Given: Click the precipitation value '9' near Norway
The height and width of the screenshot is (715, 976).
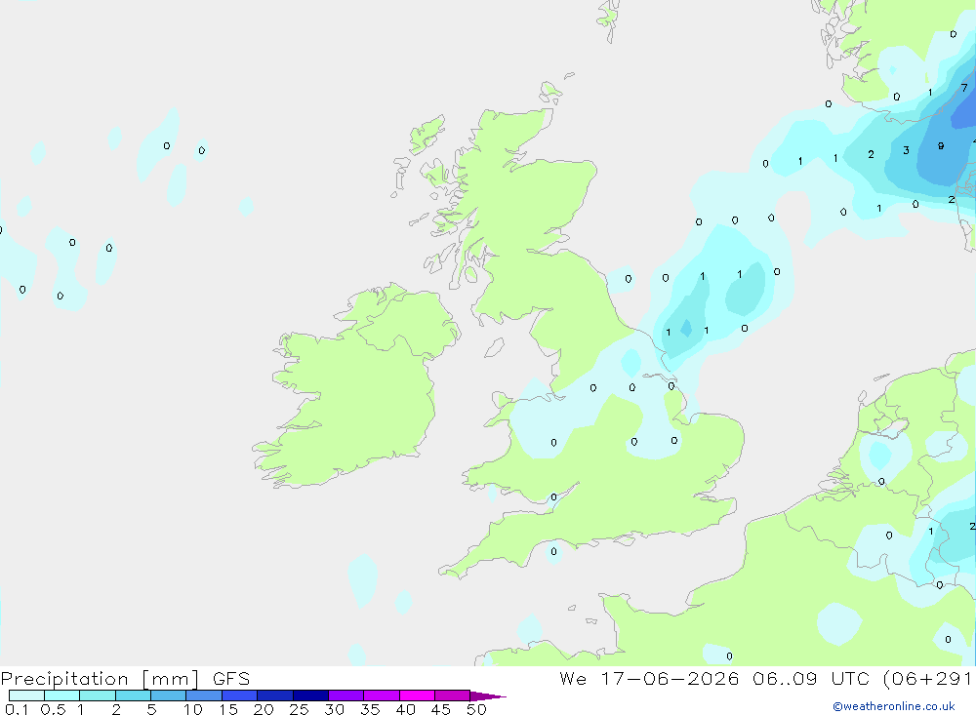Looking at the screenshot, I should pyautogui.click(x=941, y=146).
